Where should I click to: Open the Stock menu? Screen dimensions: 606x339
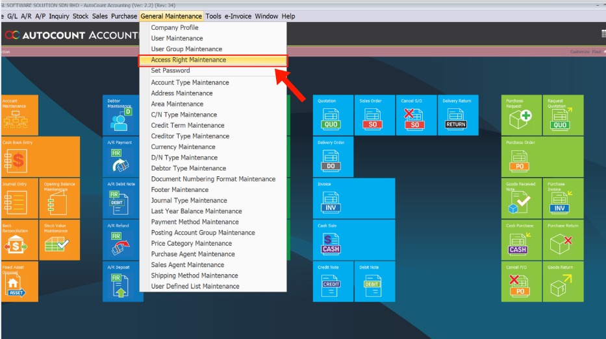tap(81, 16)
